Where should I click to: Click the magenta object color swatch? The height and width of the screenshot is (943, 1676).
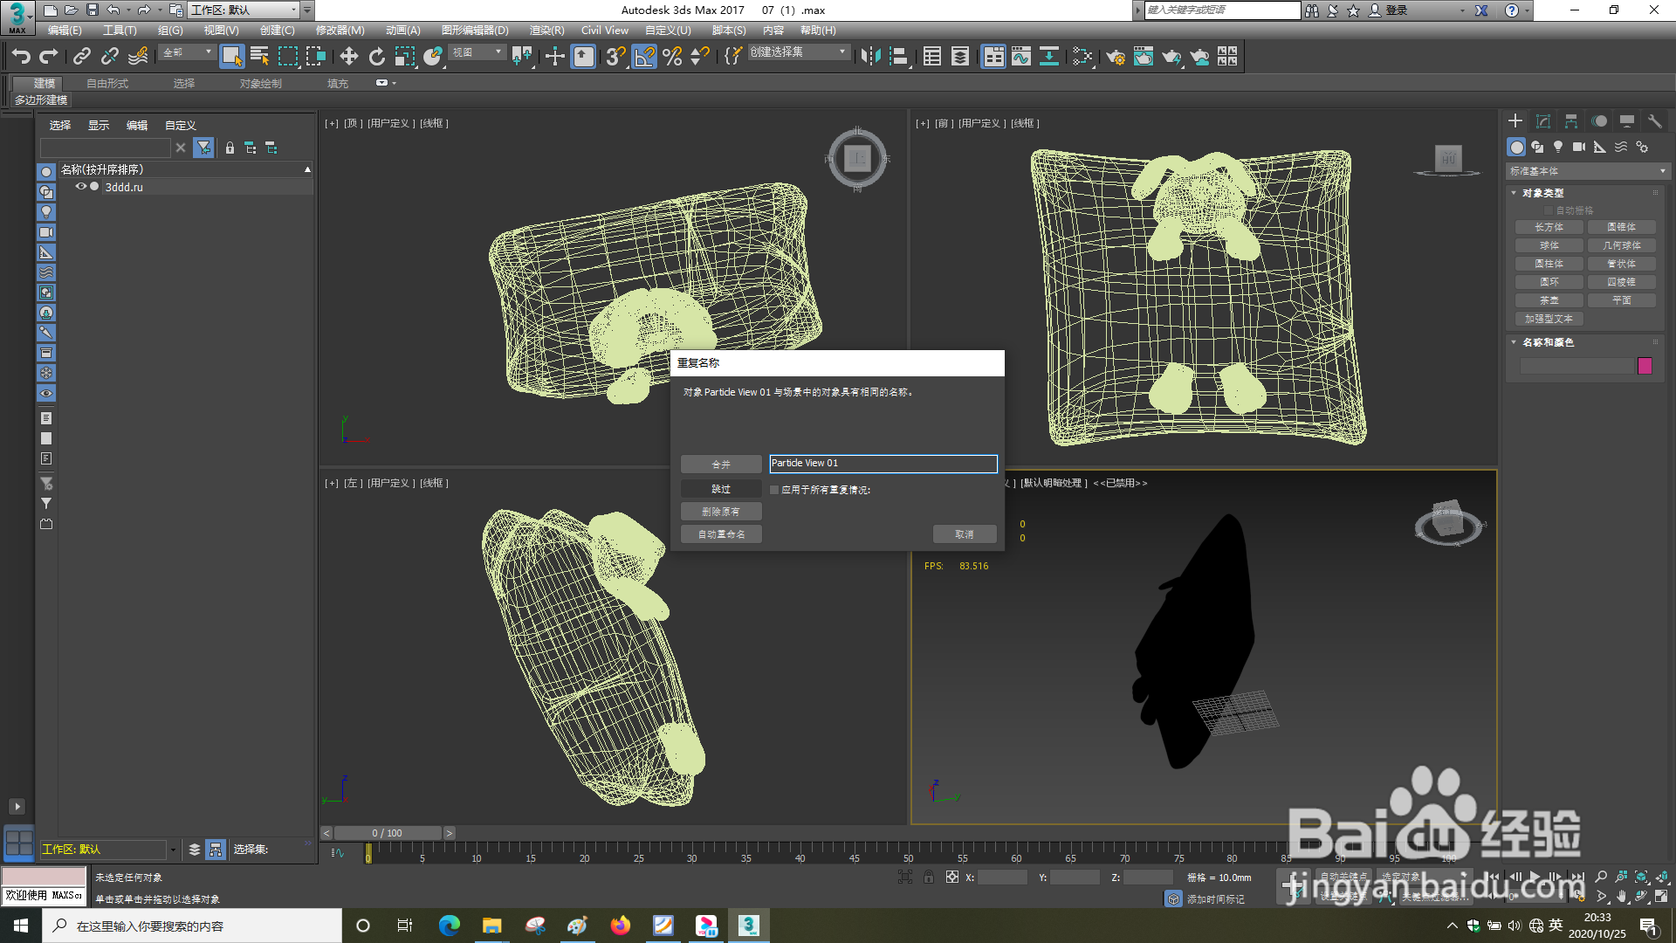[1645, 366]
